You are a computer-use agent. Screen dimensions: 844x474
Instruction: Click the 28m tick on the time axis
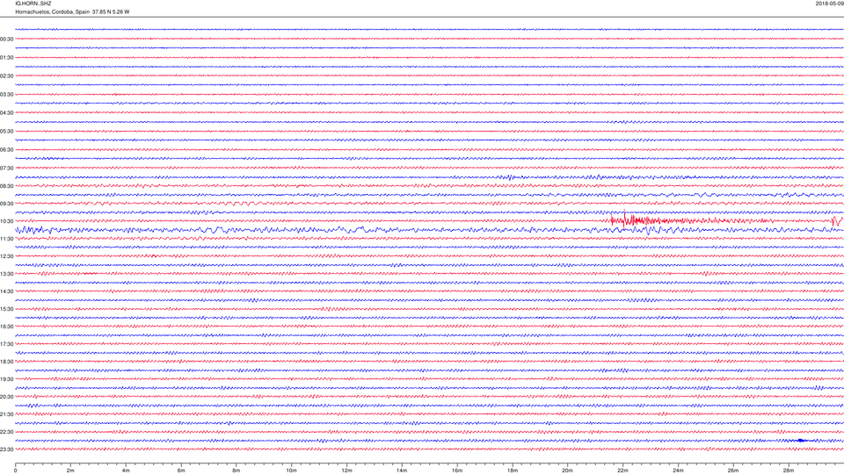(788, 470)
